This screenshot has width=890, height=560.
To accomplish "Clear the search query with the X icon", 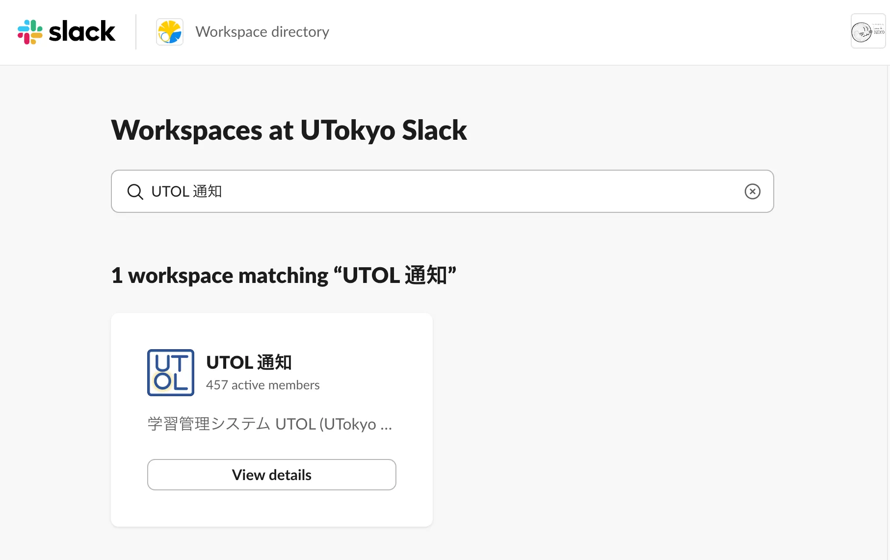I will tap(752, 191).
